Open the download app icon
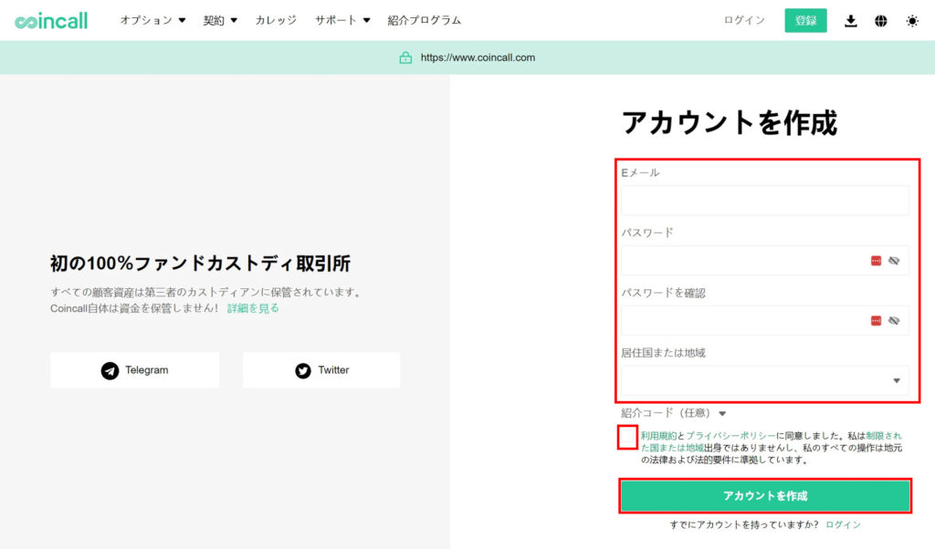This screenshot has height=549, width=935. (851, 21)
